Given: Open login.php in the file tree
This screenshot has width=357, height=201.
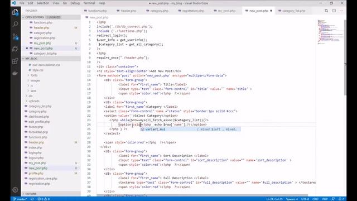Looking at the screenshot, I should pyautogui.click(x=35, y=152).
